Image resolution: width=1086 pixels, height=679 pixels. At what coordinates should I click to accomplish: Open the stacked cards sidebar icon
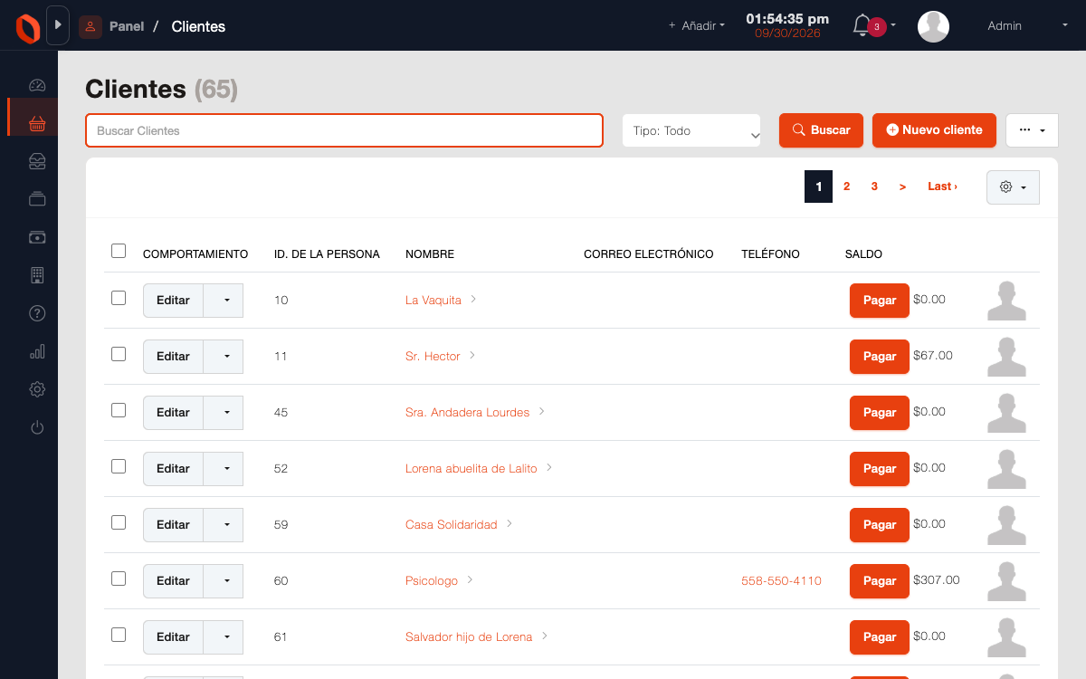(x=37, y=199)
